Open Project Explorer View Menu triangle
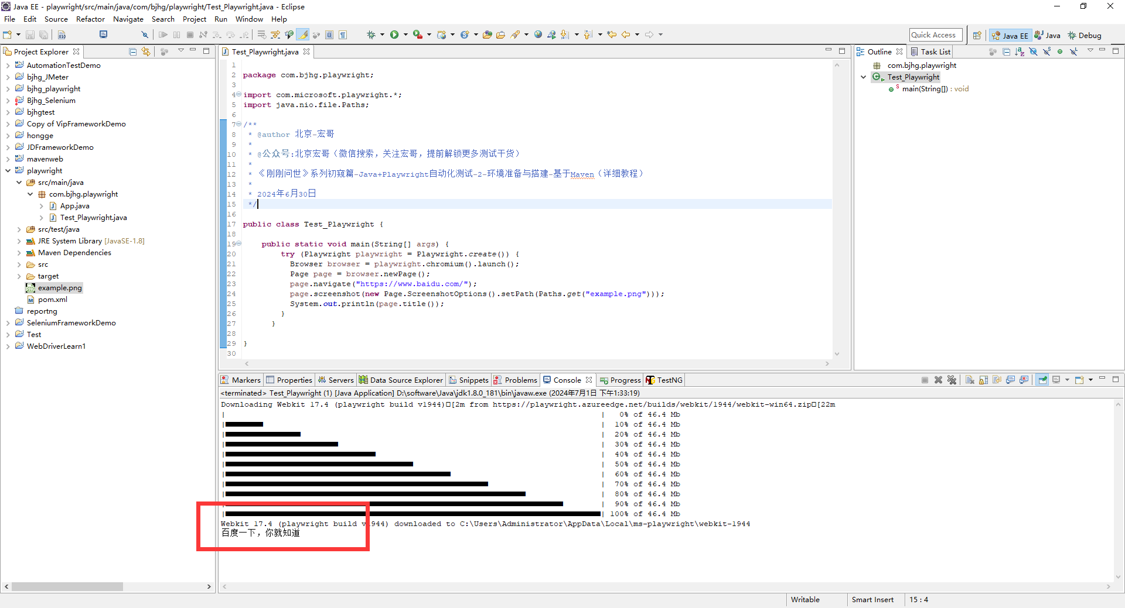The width and height of the screenshot is (1125, 608). [181, 51]
